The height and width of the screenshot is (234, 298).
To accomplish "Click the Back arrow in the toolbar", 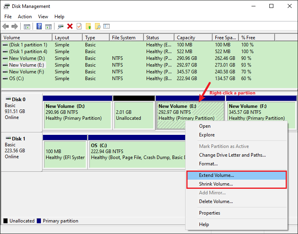I will click(6, 27).
